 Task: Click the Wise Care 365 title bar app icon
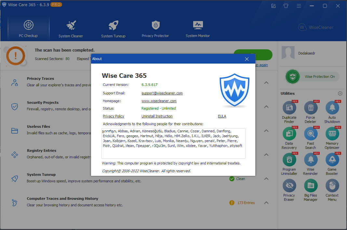point(4,5)
